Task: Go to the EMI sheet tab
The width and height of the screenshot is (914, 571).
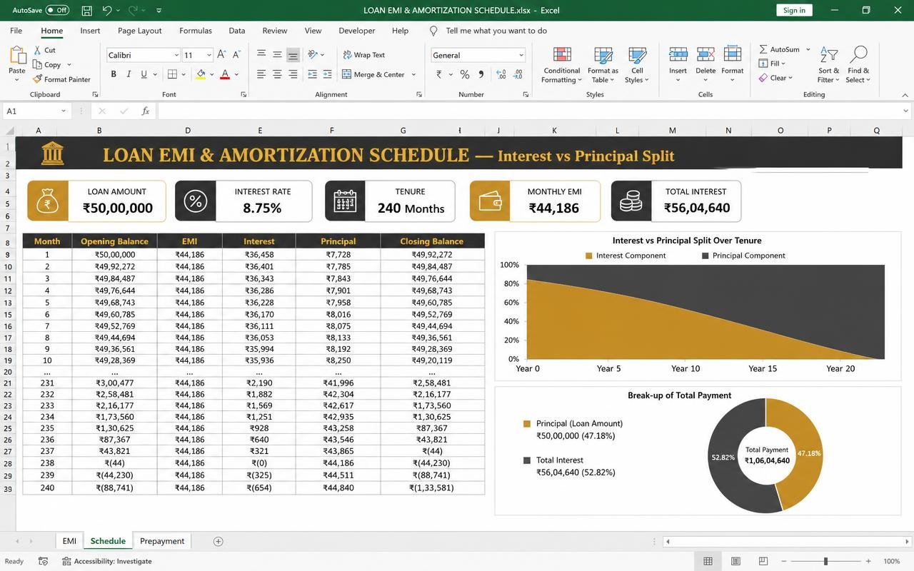Action: tap(69, 541)
